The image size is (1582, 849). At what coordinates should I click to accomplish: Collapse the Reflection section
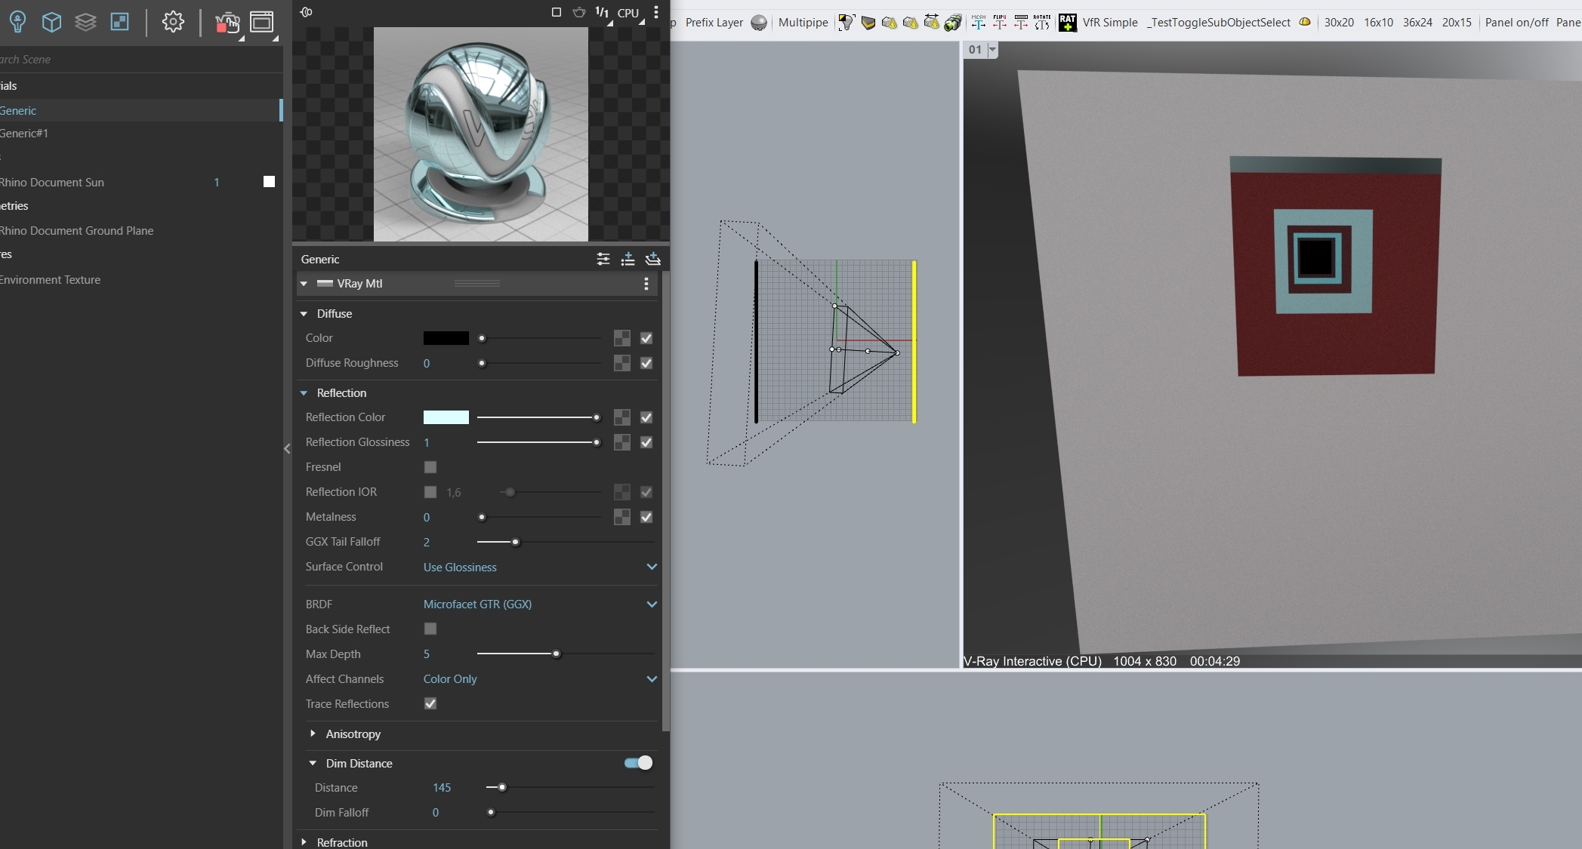(x=304, y=393)
